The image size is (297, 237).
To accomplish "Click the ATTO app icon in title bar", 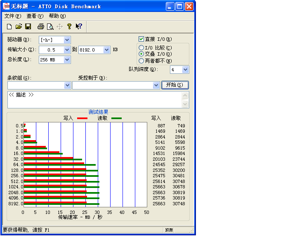I will (x=7, y=7).
